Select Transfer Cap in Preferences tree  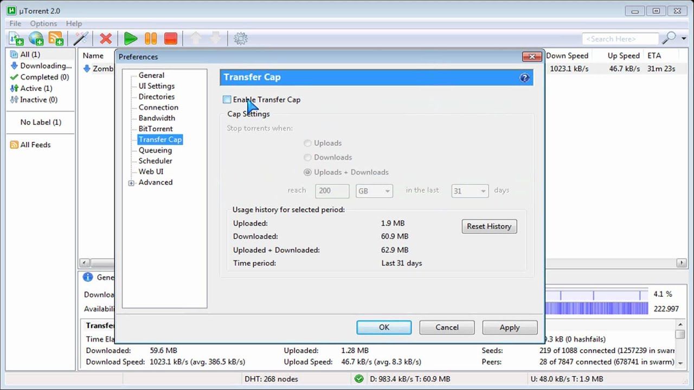[160, 140]
